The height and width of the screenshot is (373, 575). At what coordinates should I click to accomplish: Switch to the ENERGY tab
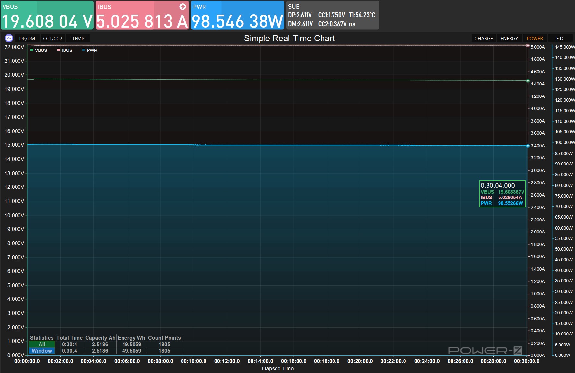point(509,38)
